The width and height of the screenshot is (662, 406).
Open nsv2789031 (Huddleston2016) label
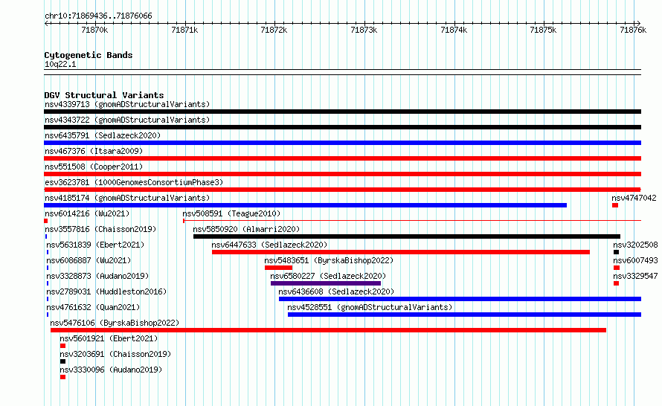point(106,291)
